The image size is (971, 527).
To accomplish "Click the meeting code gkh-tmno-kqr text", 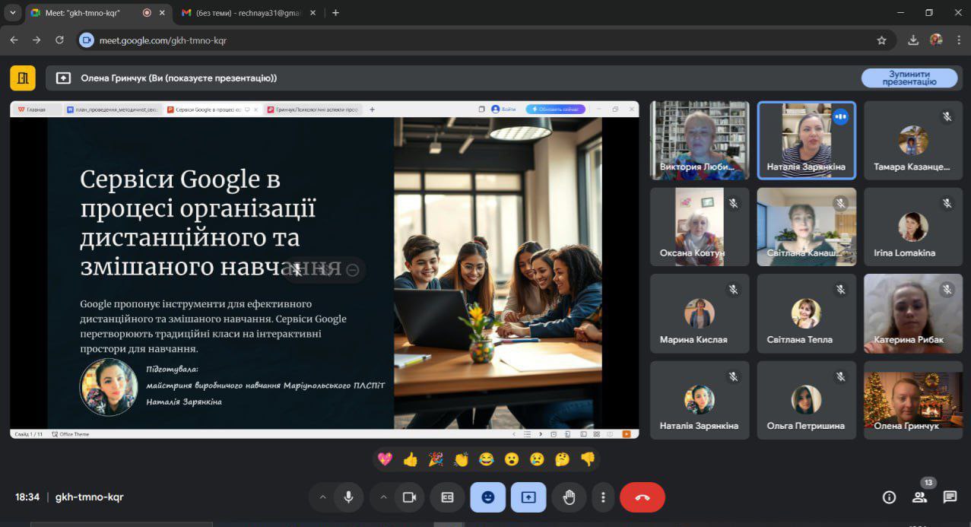I will click(89, 497).
